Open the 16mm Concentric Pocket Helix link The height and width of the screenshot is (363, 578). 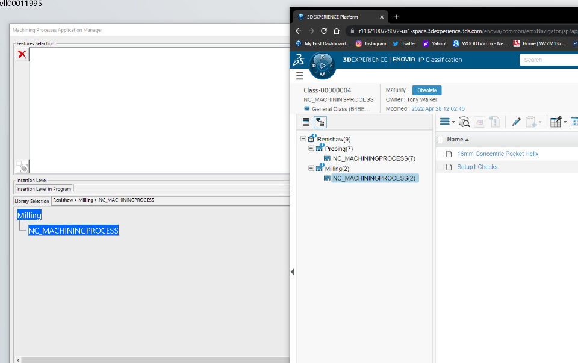click(x=498, y=154)
